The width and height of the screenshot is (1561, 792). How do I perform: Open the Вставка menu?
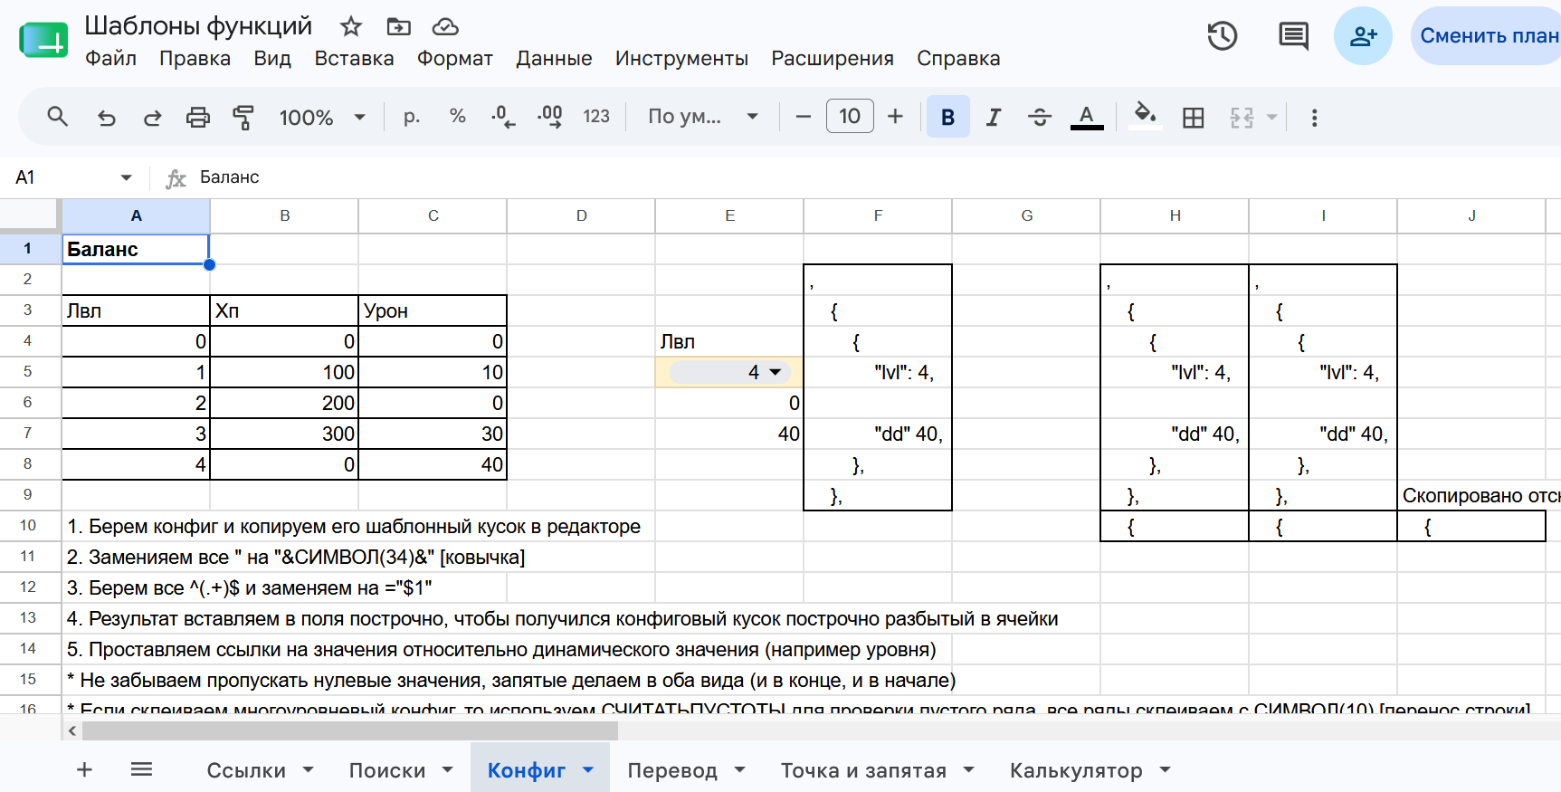click(x=354, y=59)
